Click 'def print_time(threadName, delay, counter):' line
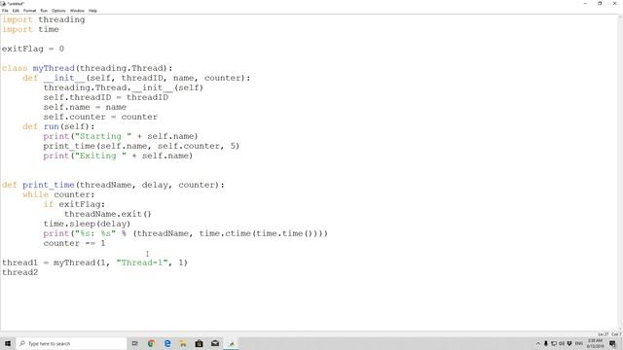Viewport: 623px width, 350px height. (x=113, y=185)
